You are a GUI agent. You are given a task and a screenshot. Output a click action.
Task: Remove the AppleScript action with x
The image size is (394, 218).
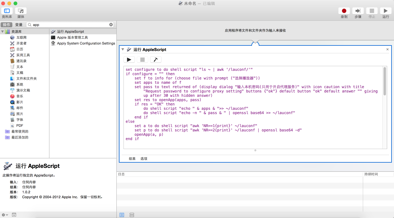click(x=388, y=49)
